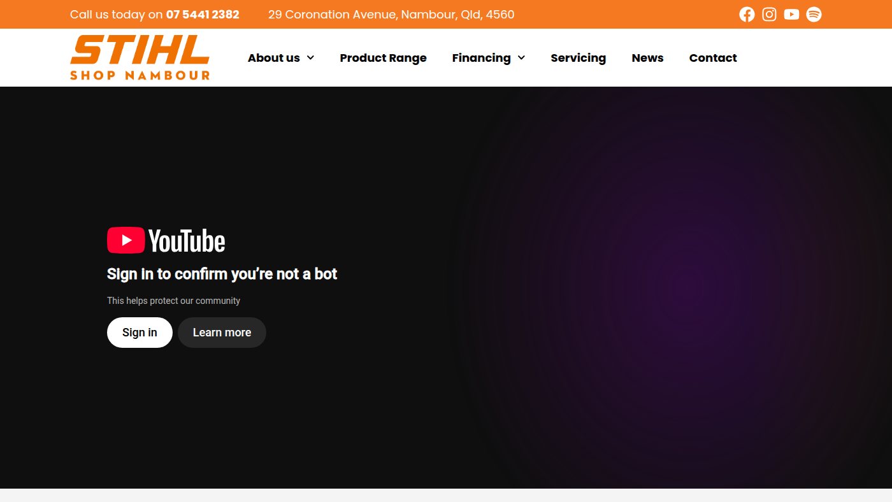Click the YouTube logo in the video embed
This screenshot has width=892, height=502.
(166, 241)
